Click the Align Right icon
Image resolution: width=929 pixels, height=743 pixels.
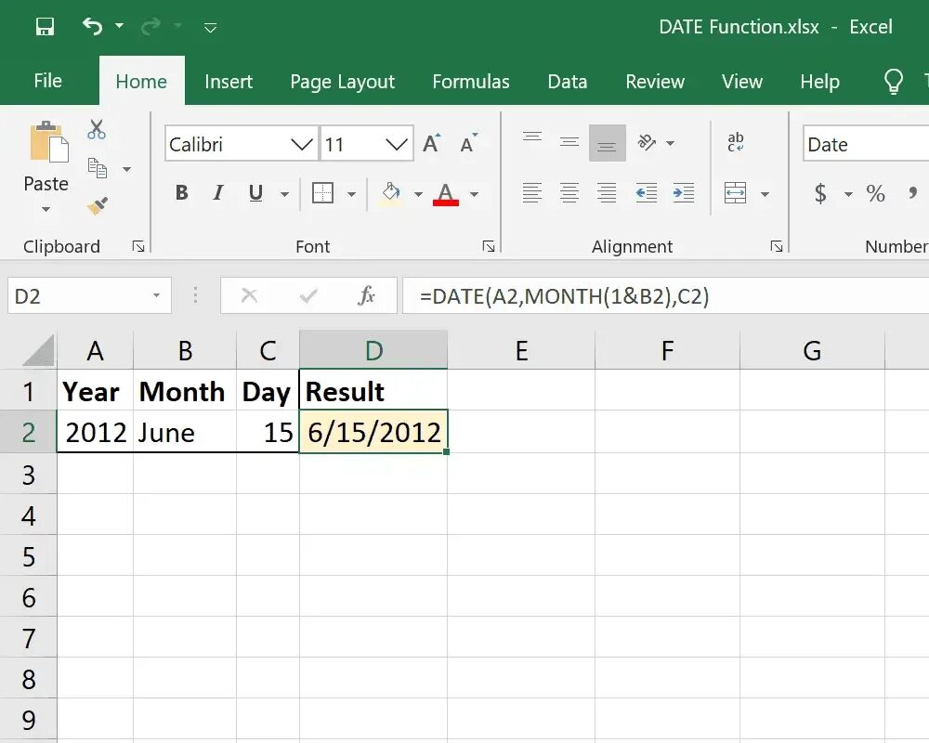click(x=608, y=193)
